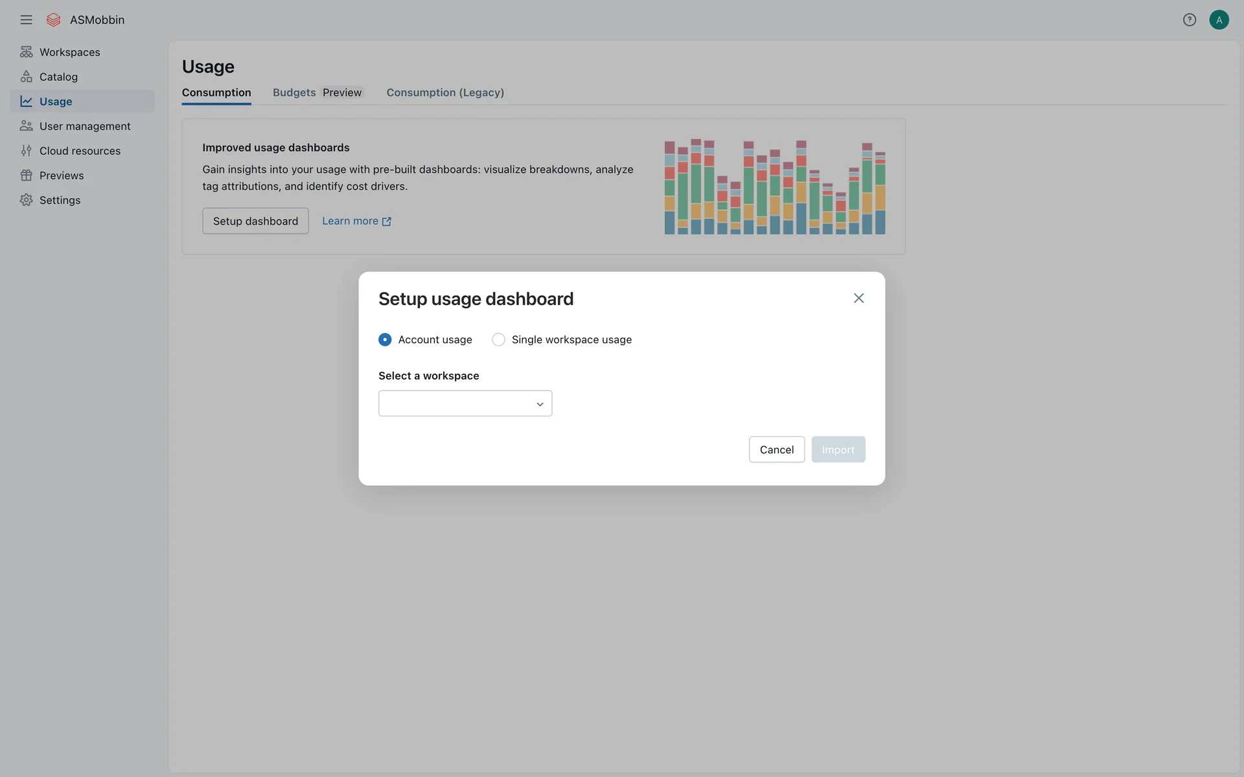Screen dimensions: 1244x777
Task: Switch to the Budgets tab
Action: [294, 93]
